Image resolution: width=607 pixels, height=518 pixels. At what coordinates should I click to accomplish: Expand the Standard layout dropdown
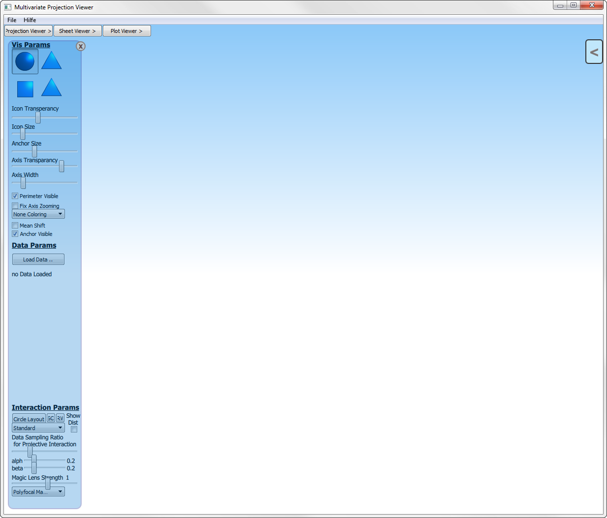[38, 428]
